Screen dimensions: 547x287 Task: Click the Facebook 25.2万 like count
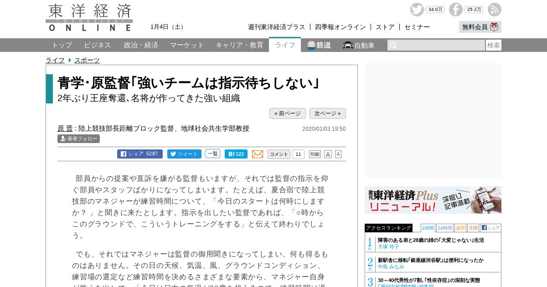click(x=474, y=10)
